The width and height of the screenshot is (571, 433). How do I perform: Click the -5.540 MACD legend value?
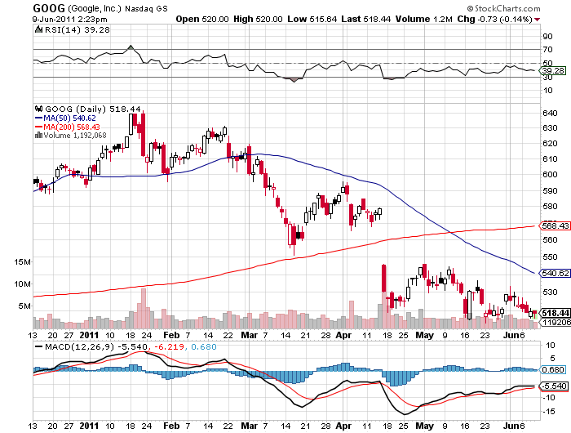(x=132, y=346)
